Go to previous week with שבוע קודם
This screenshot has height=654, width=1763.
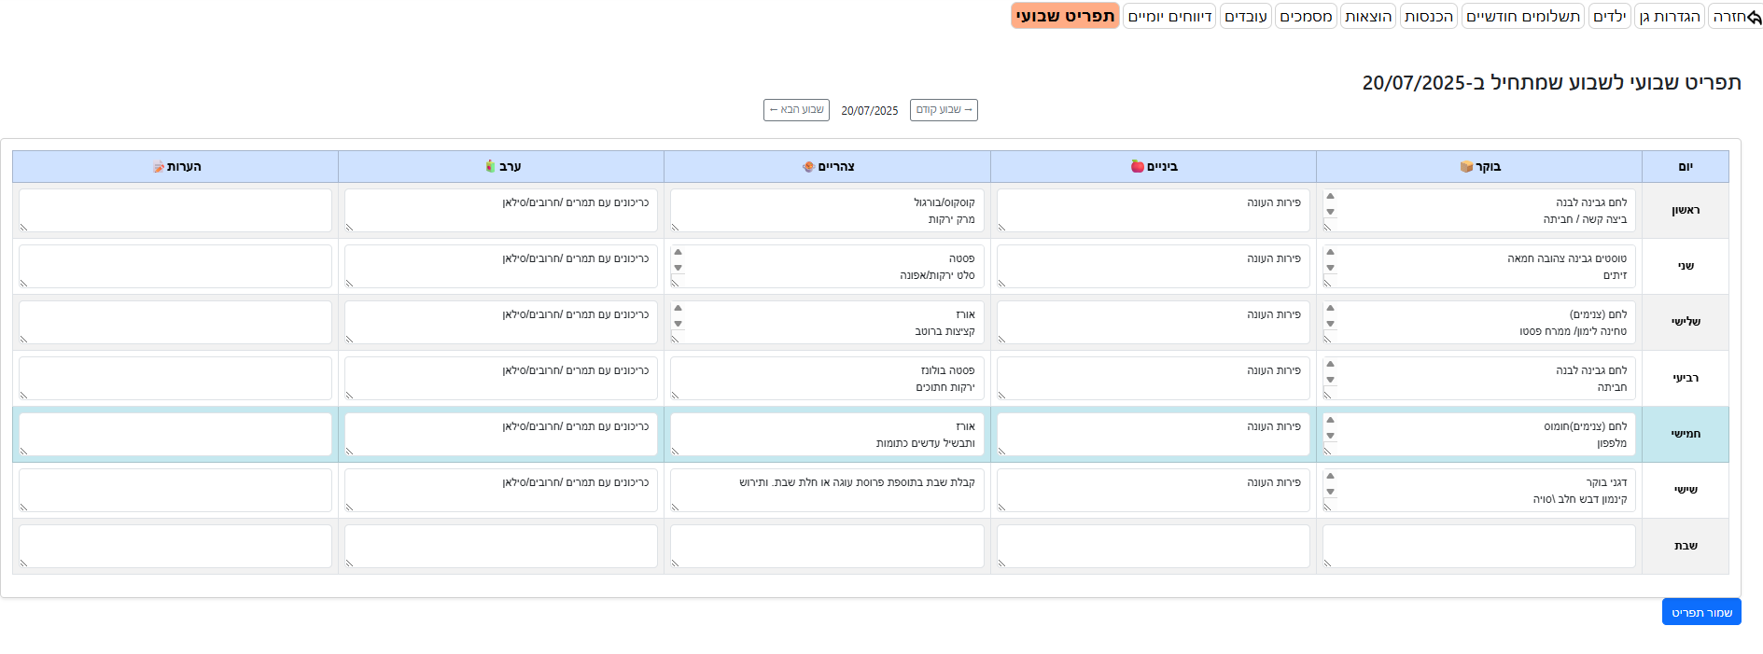coord(944,110)
